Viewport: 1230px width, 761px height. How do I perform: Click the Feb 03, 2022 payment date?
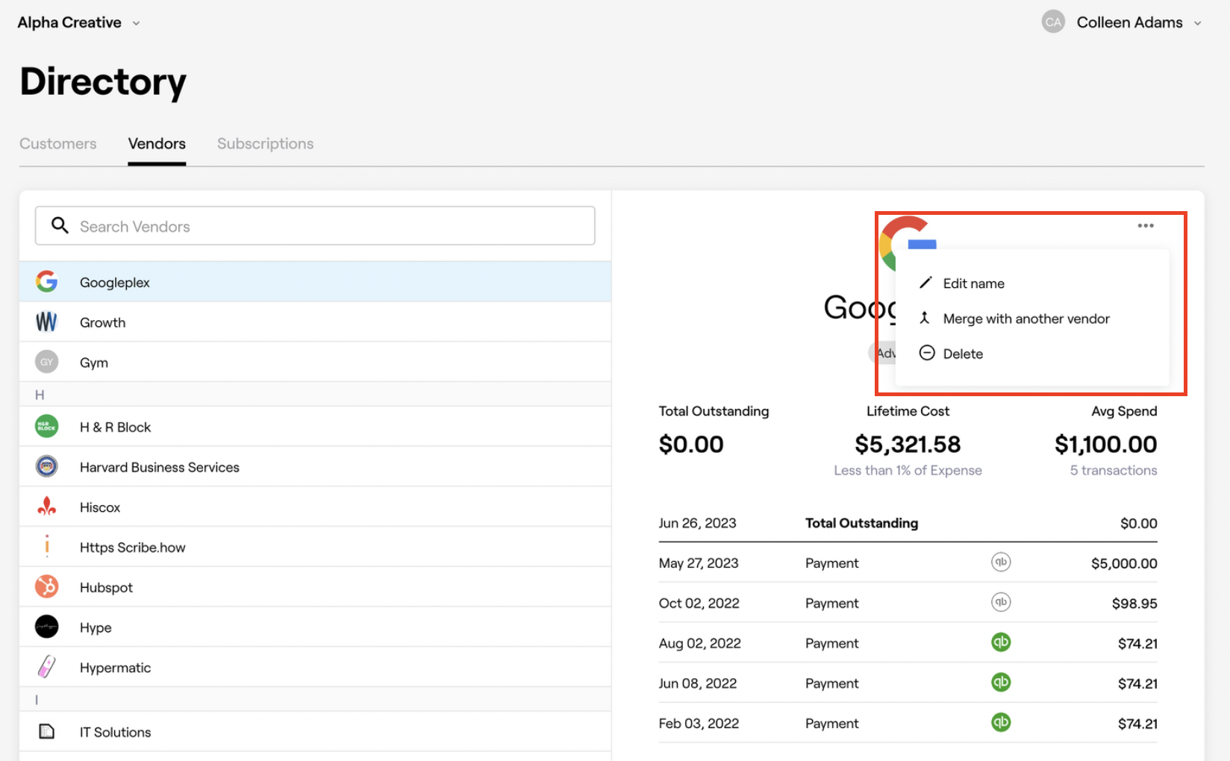tap(699, 724)
